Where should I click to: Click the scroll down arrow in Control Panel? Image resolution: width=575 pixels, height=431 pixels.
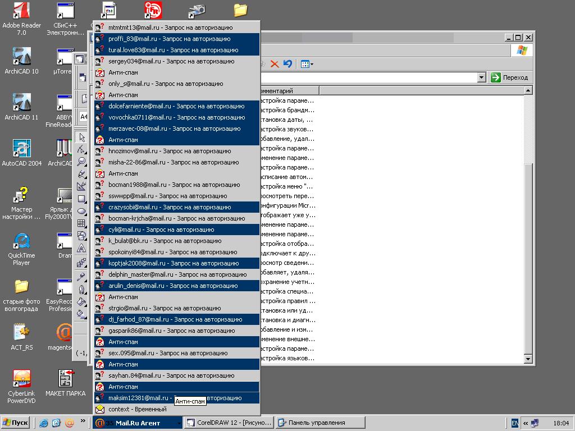coord(528,359)
